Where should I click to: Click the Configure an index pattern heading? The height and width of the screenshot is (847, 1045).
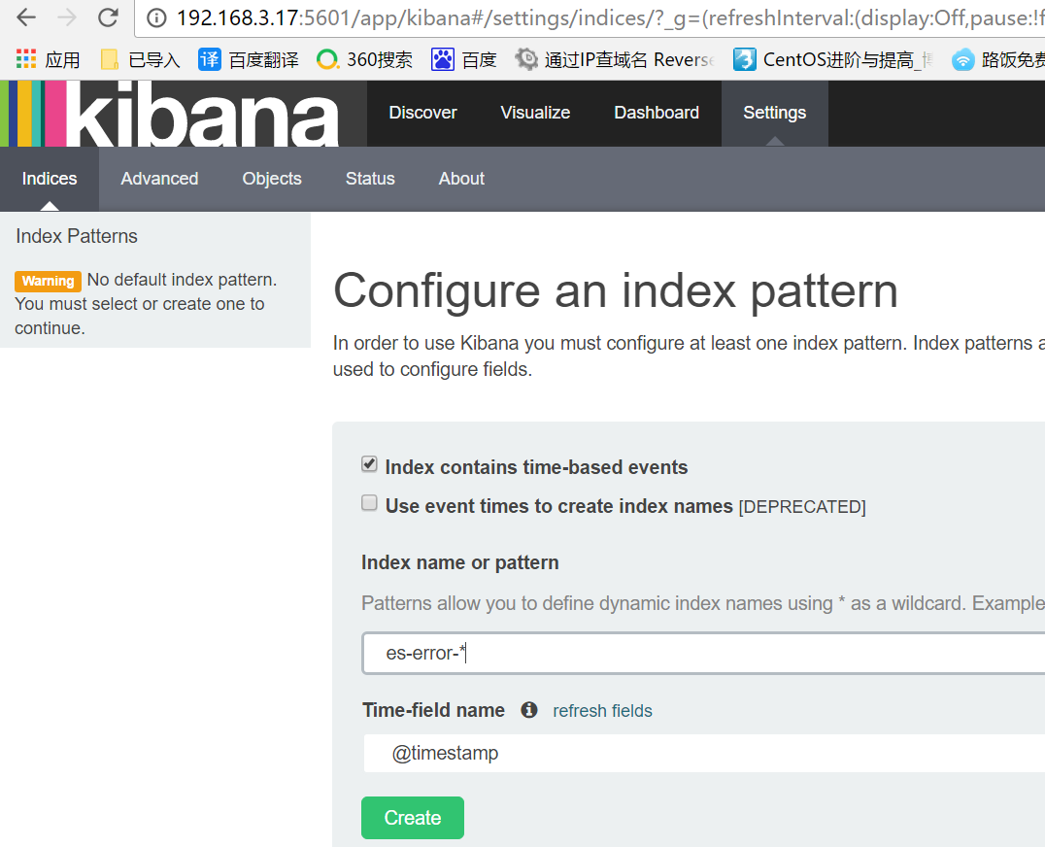[616, 291]
